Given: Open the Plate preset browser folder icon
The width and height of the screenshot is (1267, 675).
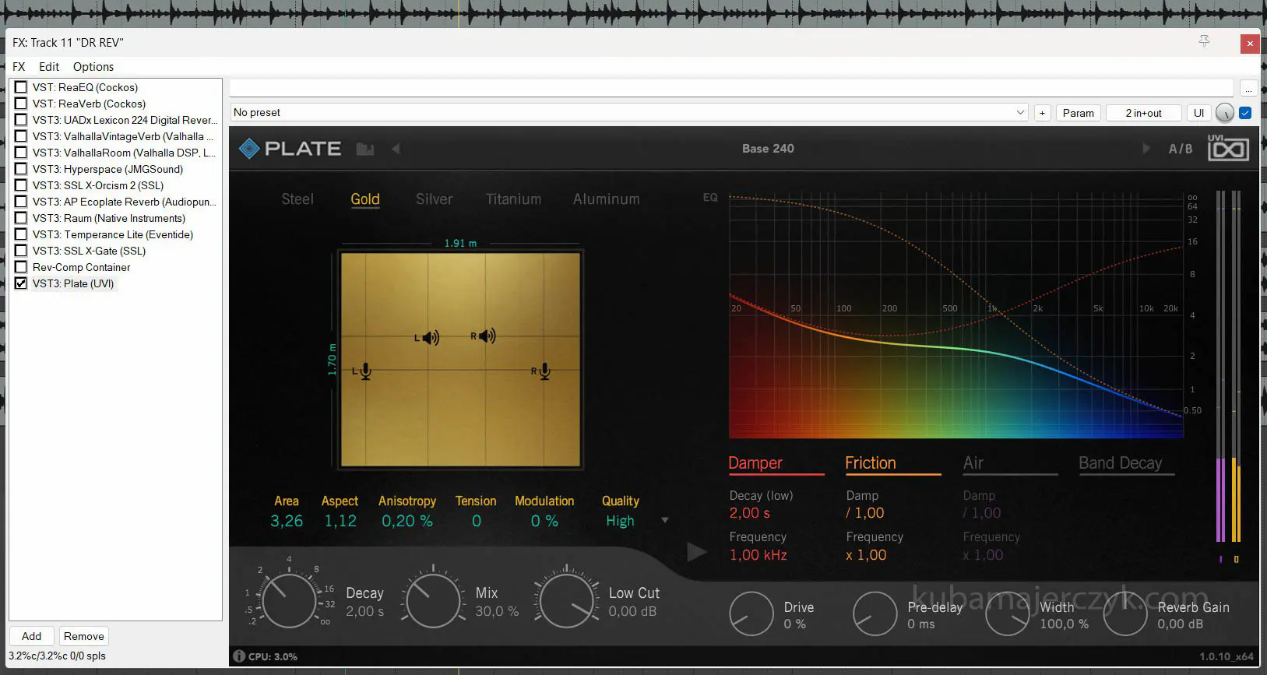Looking at the screenshot, I should coord(364,149).
